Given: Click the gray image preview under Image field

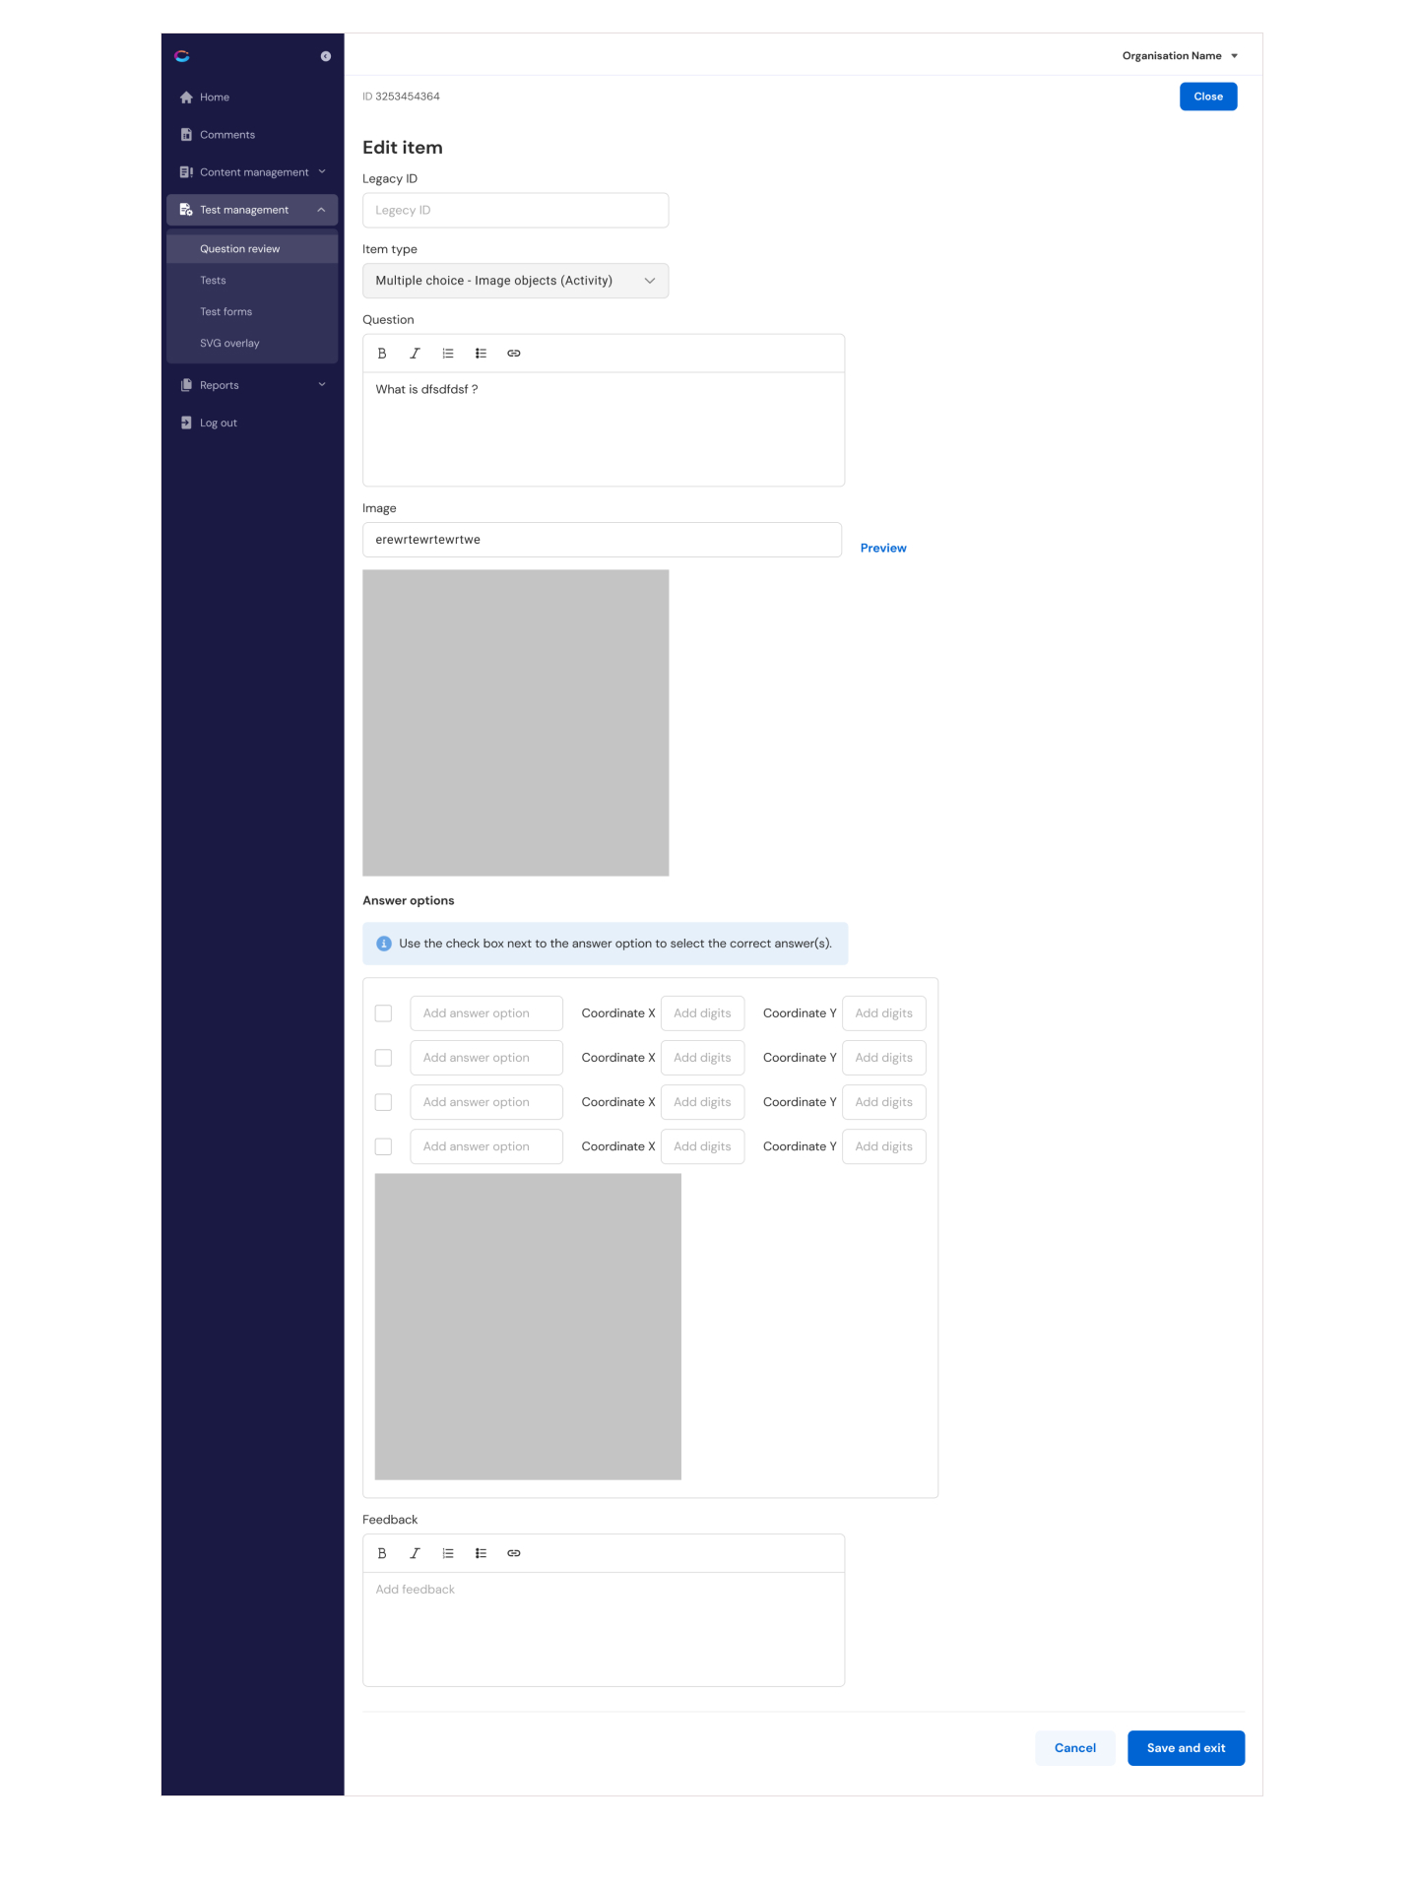Looking at the screenshot, I should pos(515,723).
